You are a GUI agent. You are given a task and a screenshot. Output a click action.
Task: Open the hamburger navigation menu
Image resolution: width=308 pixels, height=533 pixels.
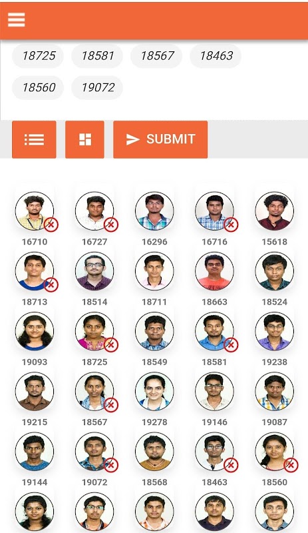click(x=17, y=20)
